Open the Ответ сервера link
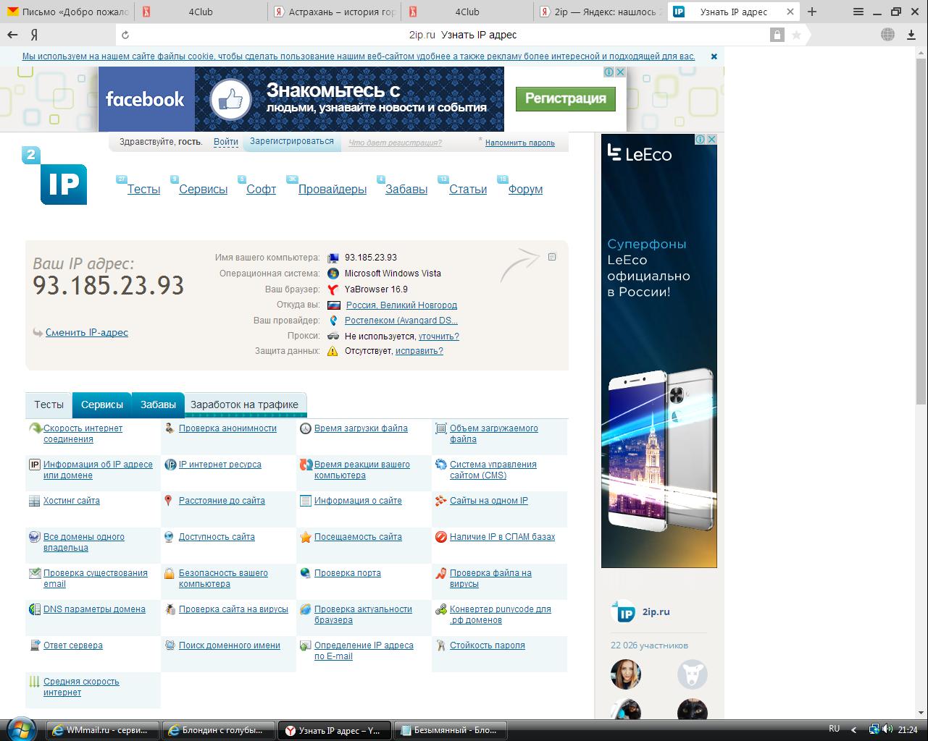 [73, 645]
